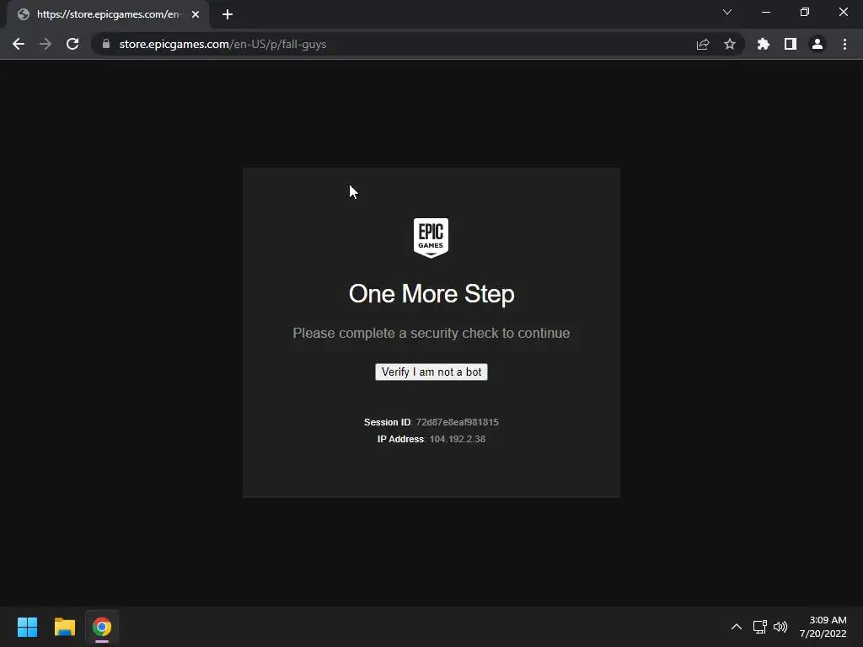Open a new browser tab
This screenshot has height=647, width=863.
point(228,14)
